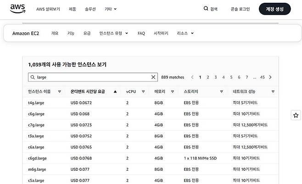Click price USD 0.0723
302x184 pixels.
coord(81,125)
